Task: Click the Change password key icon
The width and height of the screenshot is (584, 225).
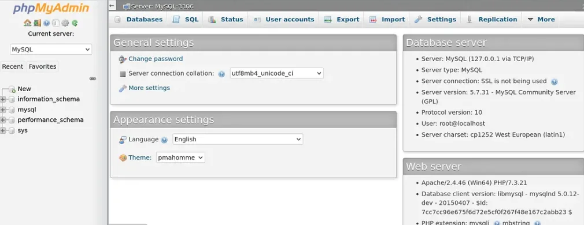Action: [x=123, y=59]
